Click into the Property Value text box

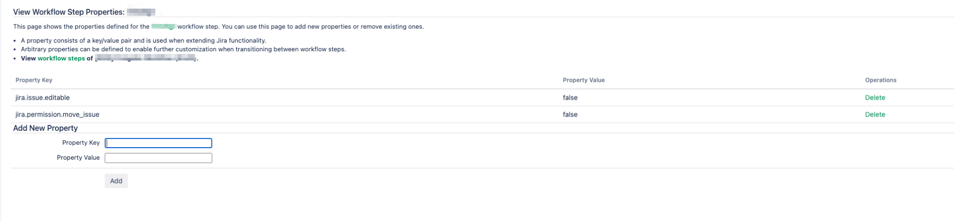point(158,158)
